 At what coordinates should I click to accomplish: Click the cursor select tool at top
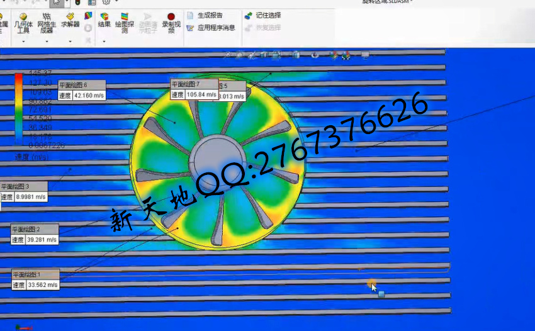[57, 3]
